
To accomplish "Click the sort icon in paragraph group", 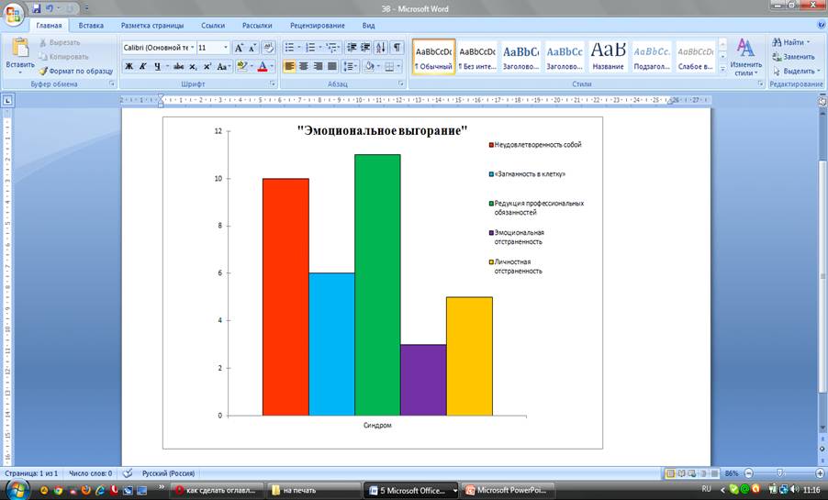I will pos(380,48).
